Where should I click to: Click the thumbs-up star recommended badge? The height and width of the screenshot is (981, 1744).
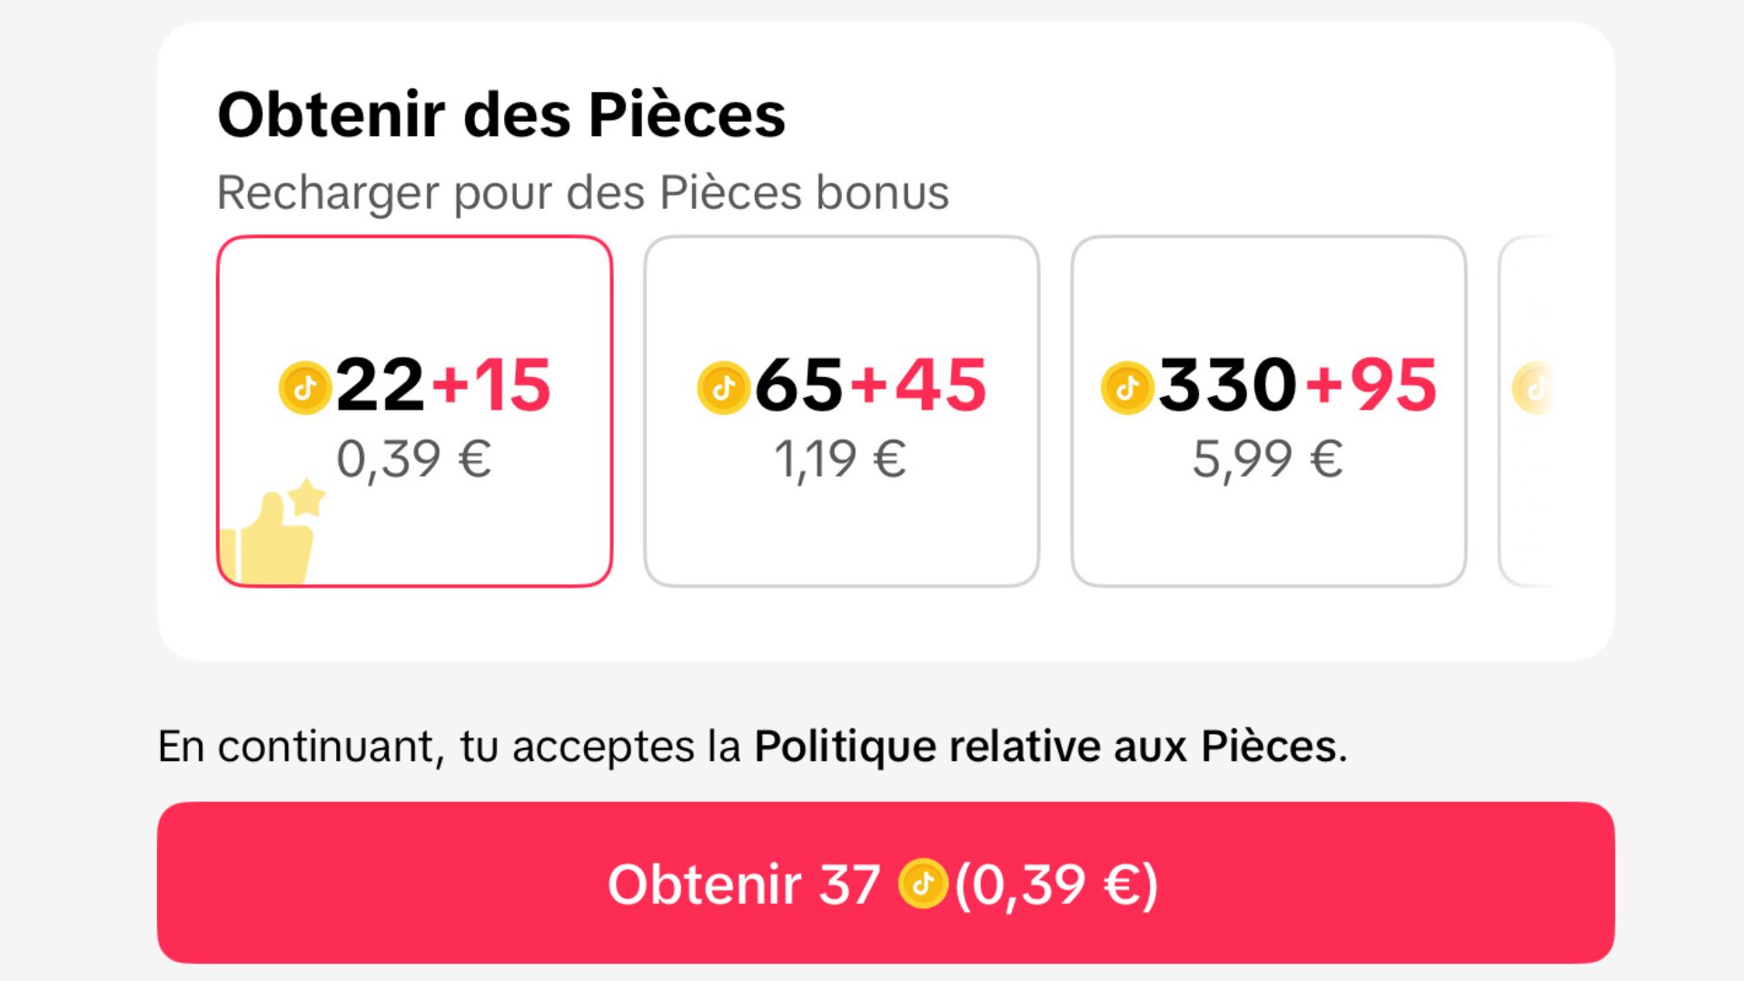[271, 531]
